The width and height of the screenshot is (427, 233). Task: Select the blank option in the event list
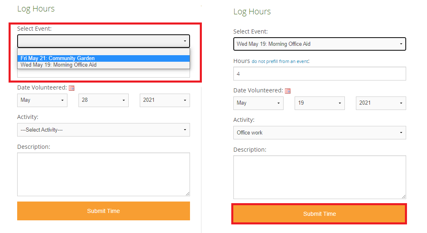[x=103, y=52]
